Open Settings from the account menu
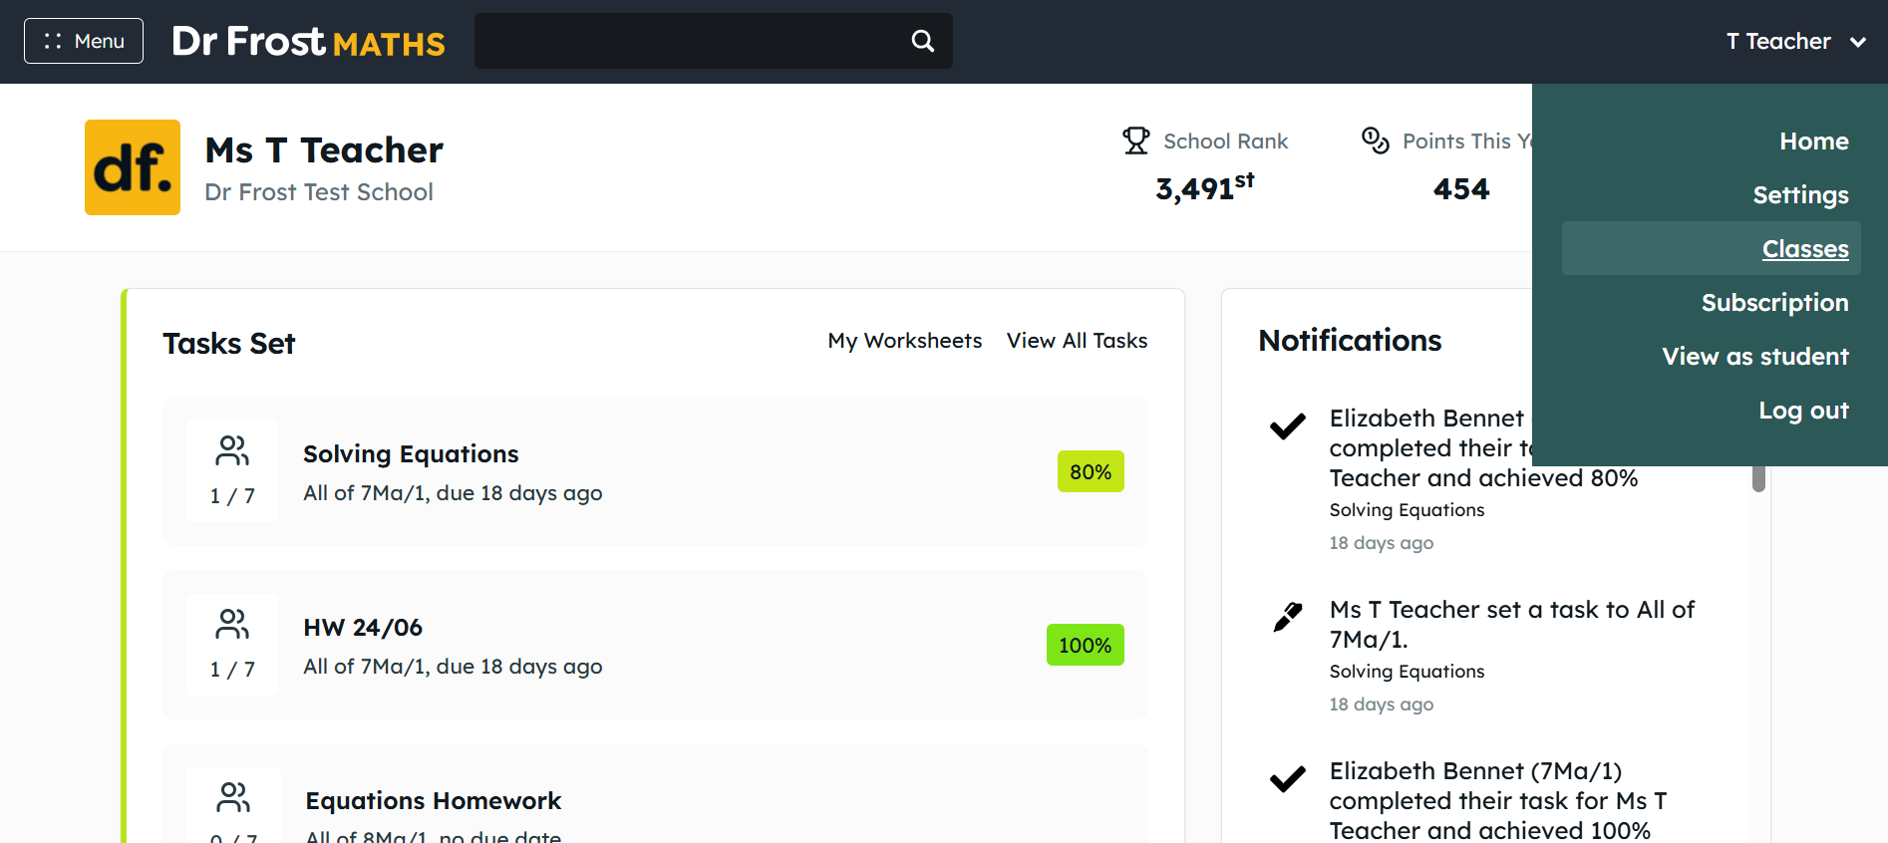Viewport: 1888px width, 843px height. [x=1800, y=195]
